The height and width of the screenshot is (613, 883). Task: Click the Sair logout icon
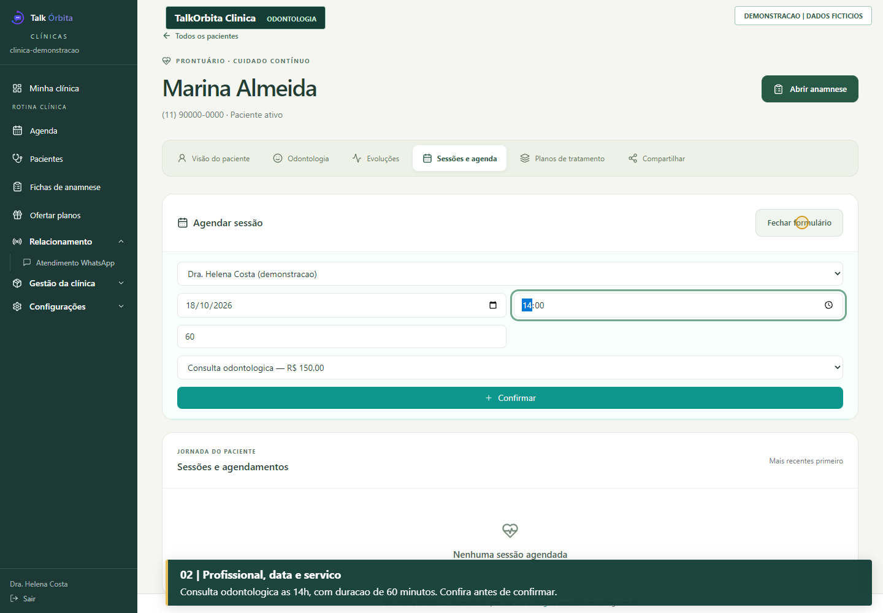(x=14, y=599)
